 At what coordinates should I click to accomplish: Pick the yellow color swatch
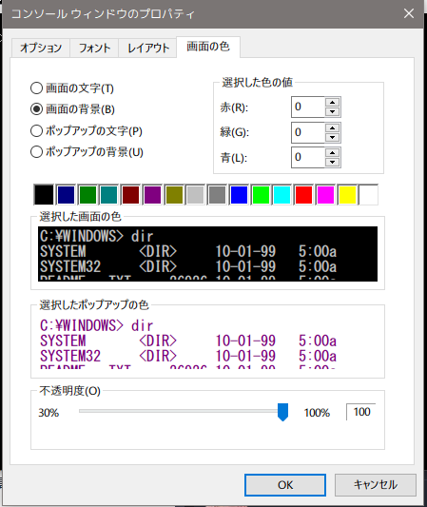pos(347,195)
